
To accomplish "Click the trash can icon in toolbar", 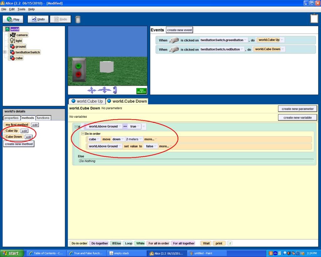I will pos(78,19).
